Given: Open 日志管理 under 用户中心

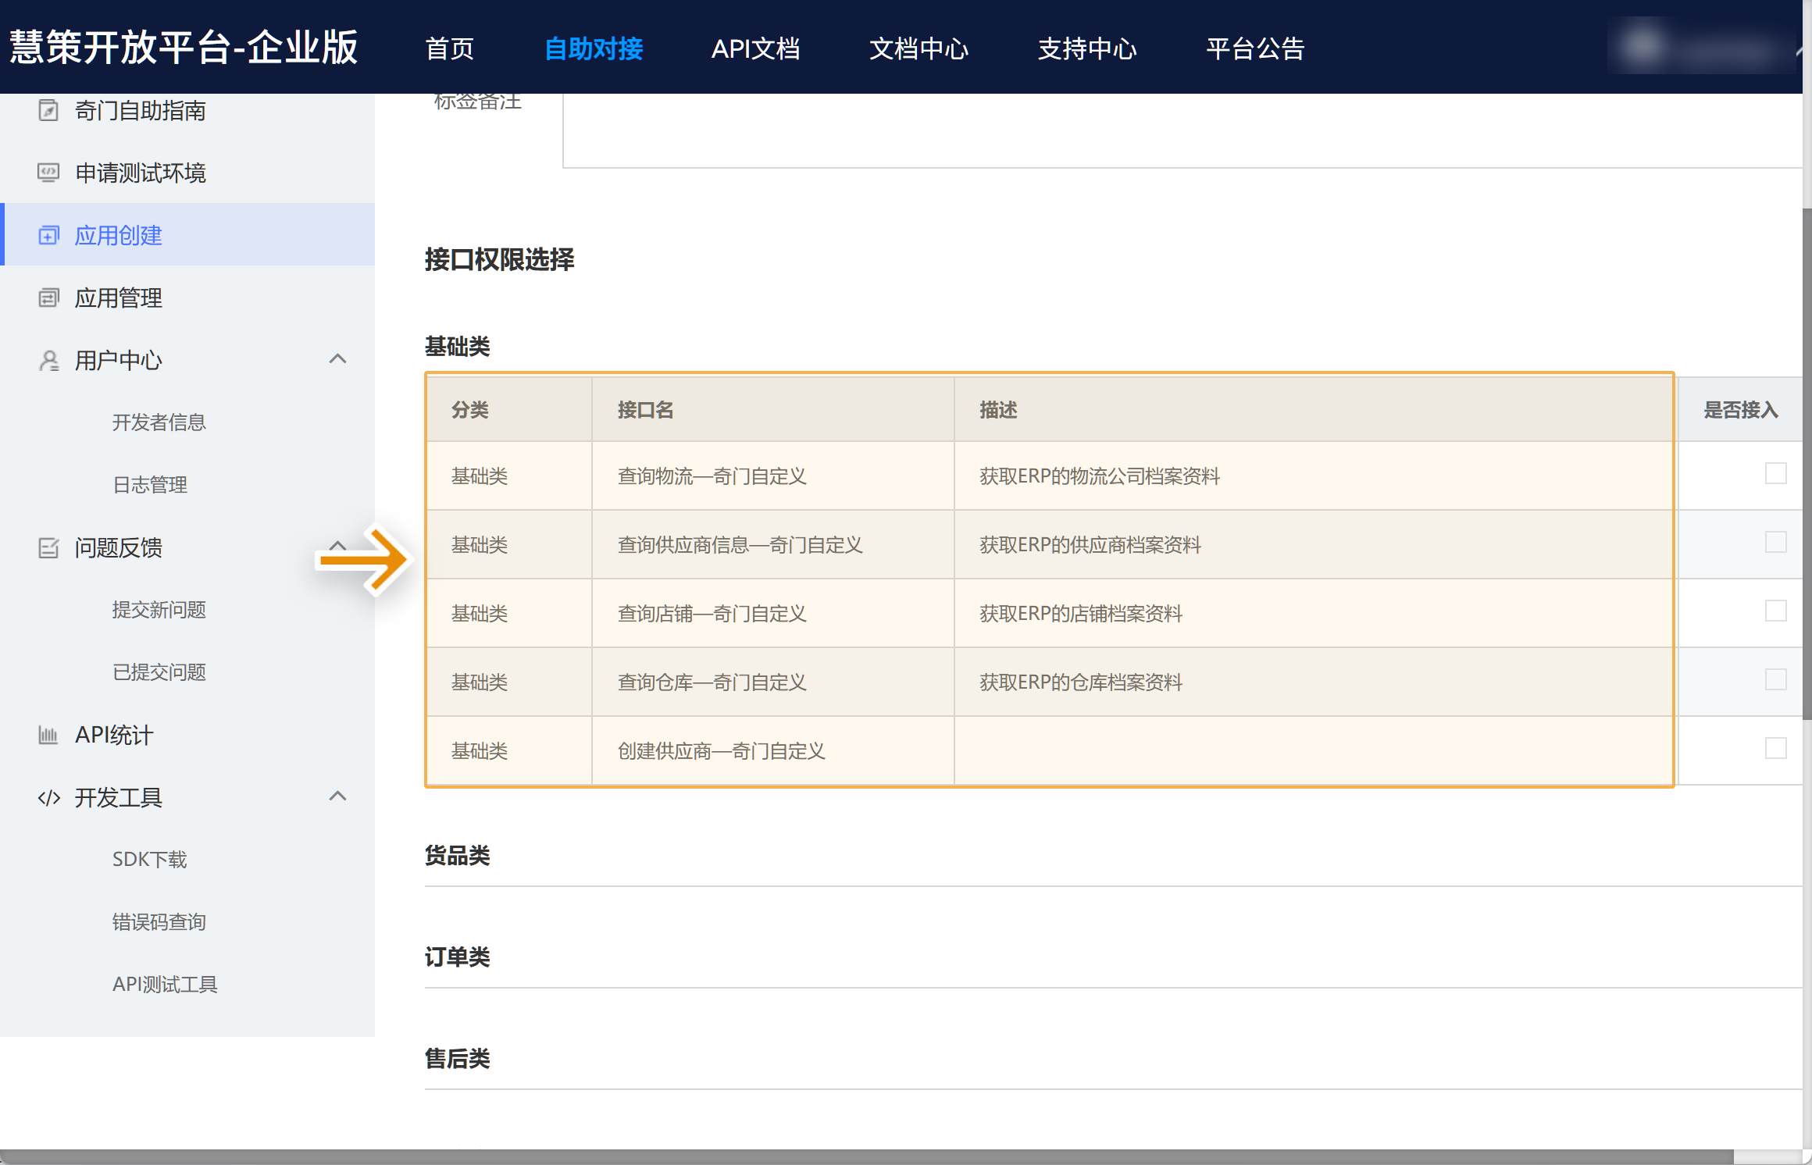Looking at the screenshot, I should tap(150, 485).
